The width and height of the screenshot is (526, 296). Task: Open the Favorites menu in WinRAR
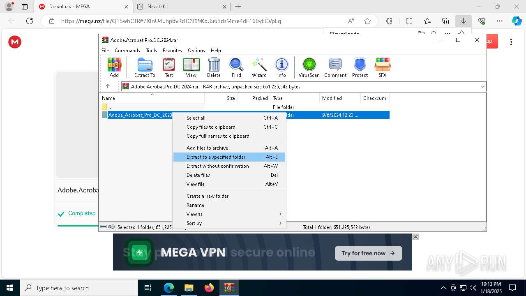pos(172,51)
